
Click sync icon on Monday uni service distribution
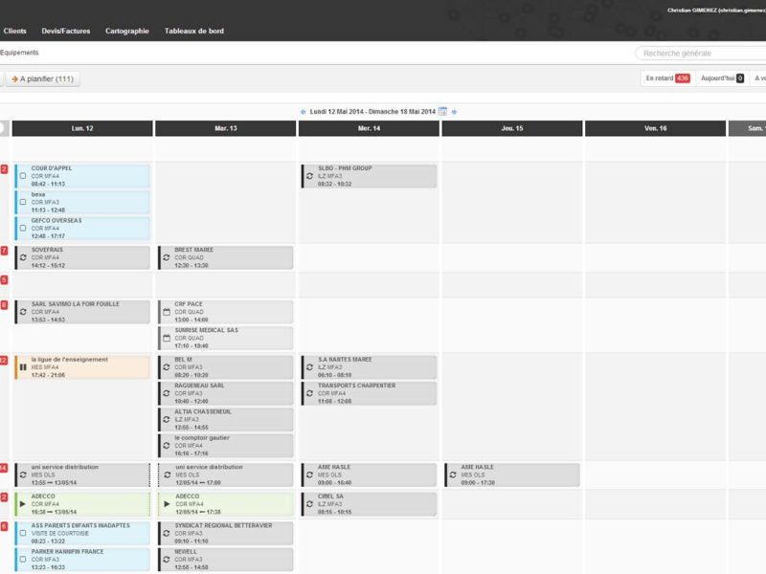point(23,475)
